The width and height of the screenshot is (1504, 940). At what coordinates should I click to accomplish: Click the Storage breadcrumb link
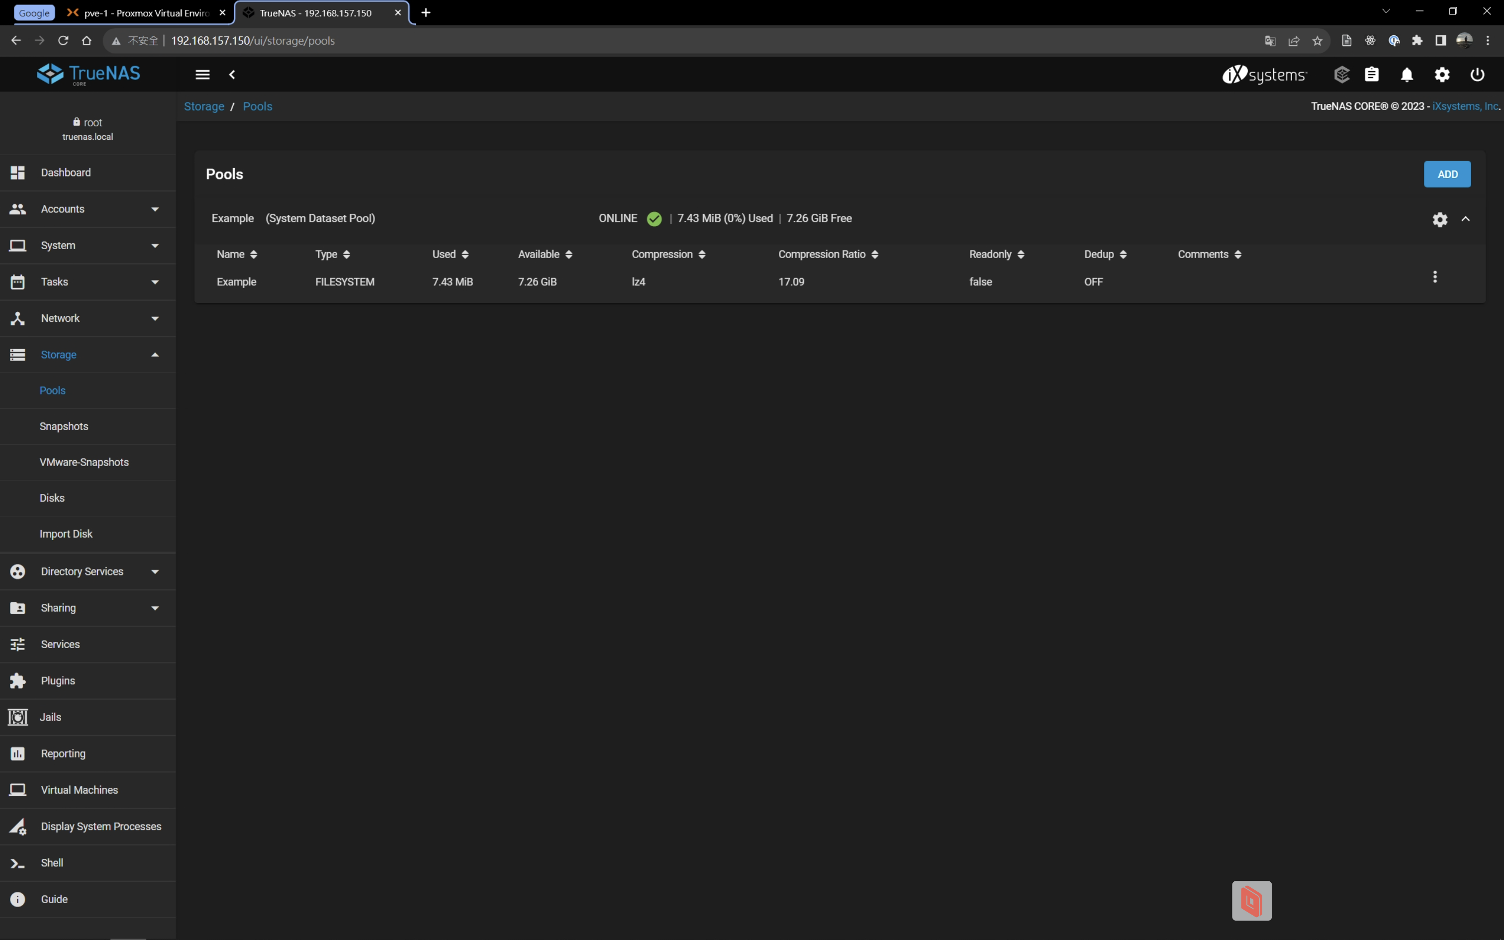204,106
